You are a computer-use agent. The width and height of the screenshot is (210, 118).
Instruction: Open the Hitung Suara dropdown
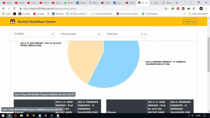tap(80, 34)
